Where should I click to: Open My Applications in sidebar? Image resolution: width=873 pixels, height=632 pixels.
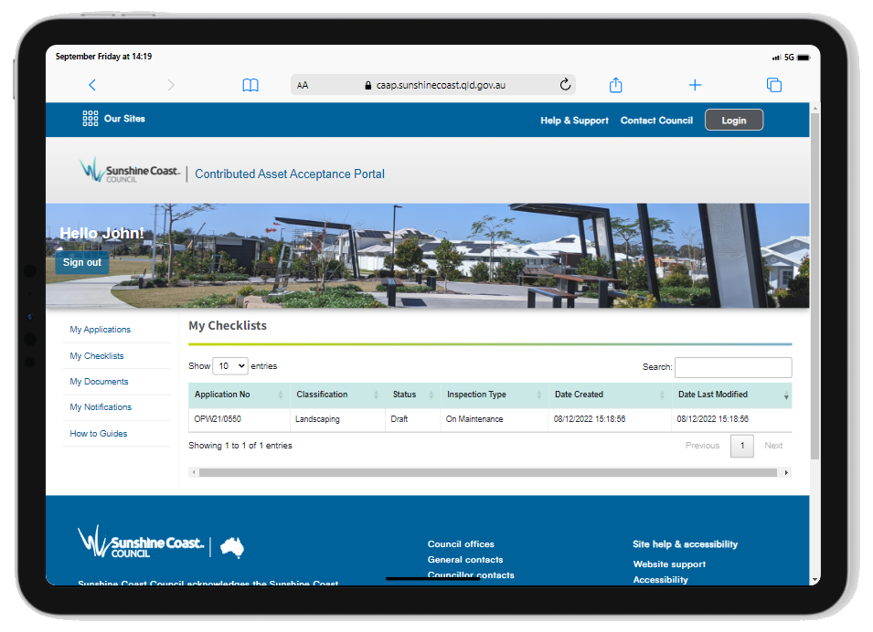point(101,330)
